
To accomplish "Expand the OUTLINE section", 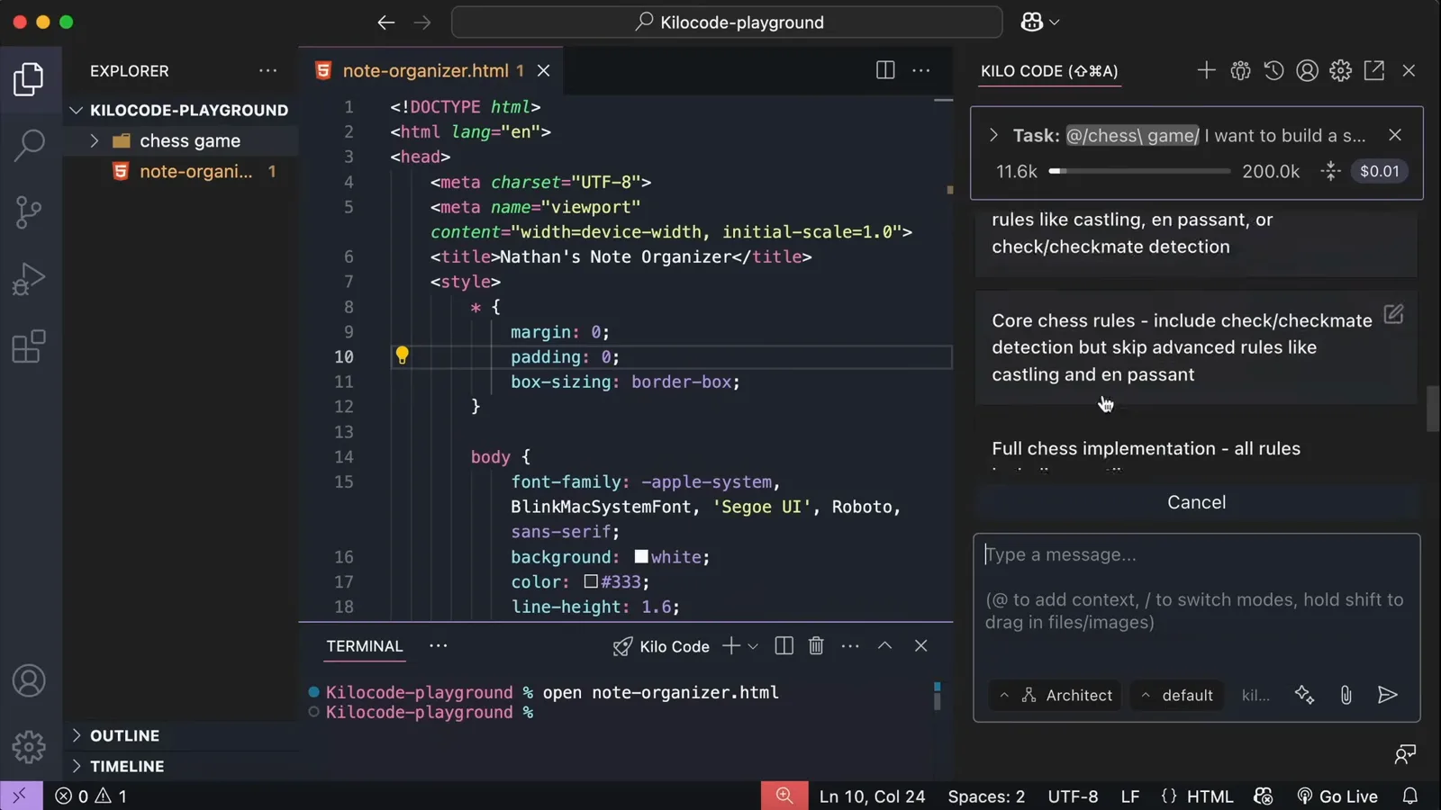I will click(x=77, y=735).
